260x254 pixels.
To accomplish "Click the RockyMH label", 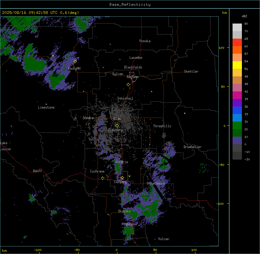I will tap(74, 68).
